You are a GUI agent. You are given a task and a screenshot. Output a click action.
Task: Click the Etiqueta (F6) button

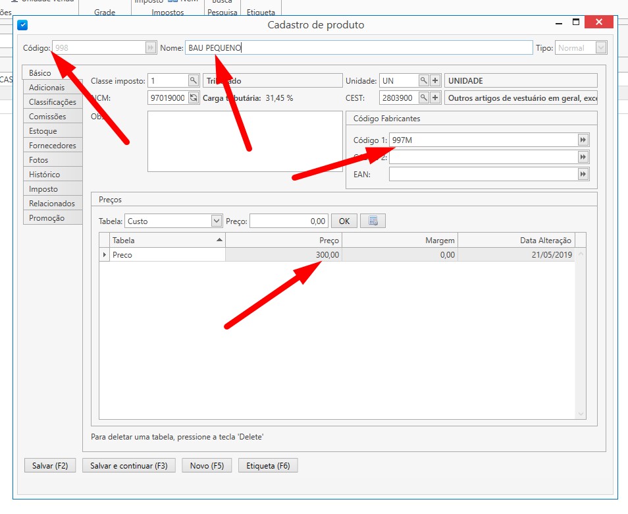pos(268,466)
